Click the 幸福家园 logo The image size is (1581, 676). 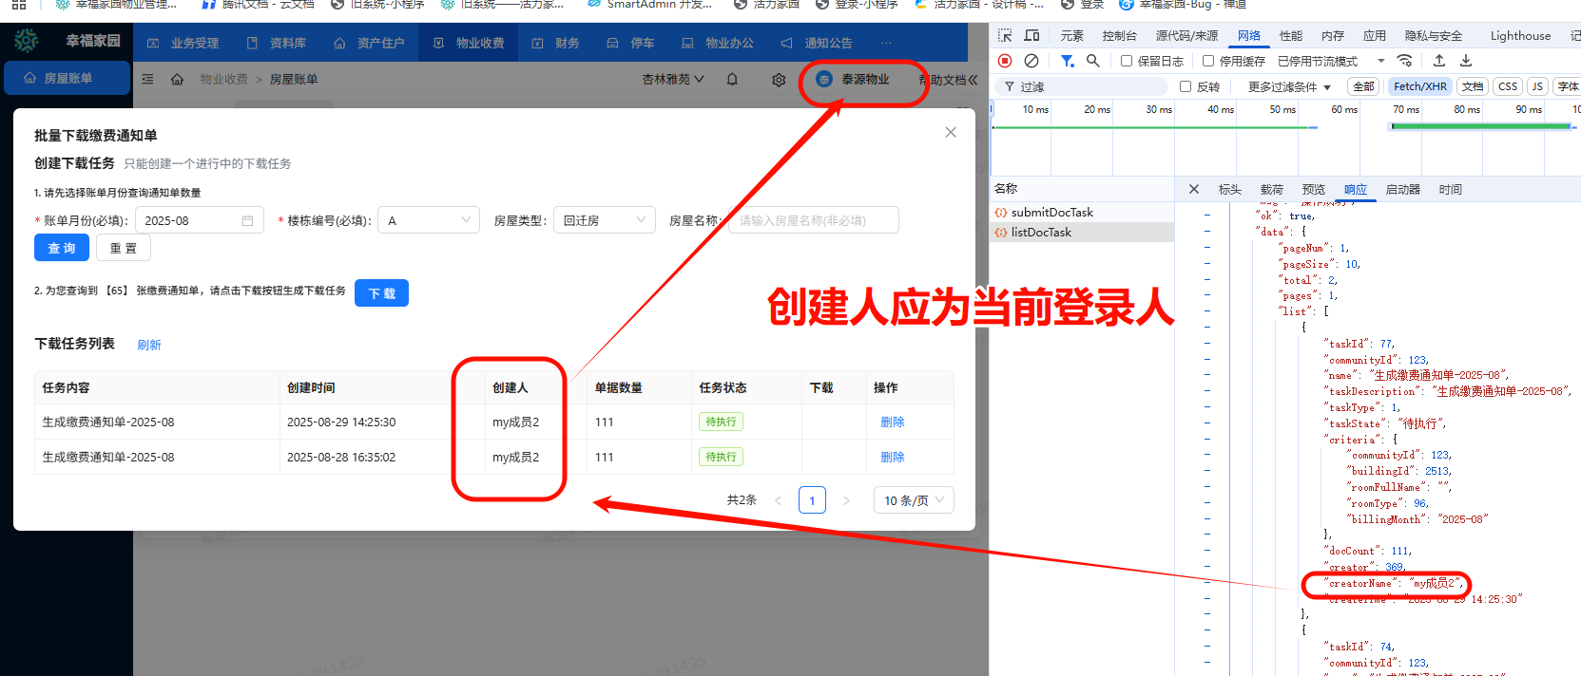tap(27, 41)
